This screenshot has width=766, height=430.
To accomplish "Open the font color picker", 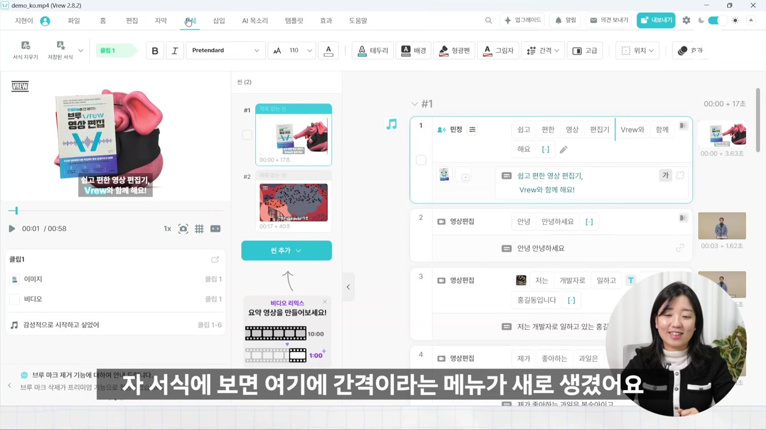I will (x=328, y=51).
